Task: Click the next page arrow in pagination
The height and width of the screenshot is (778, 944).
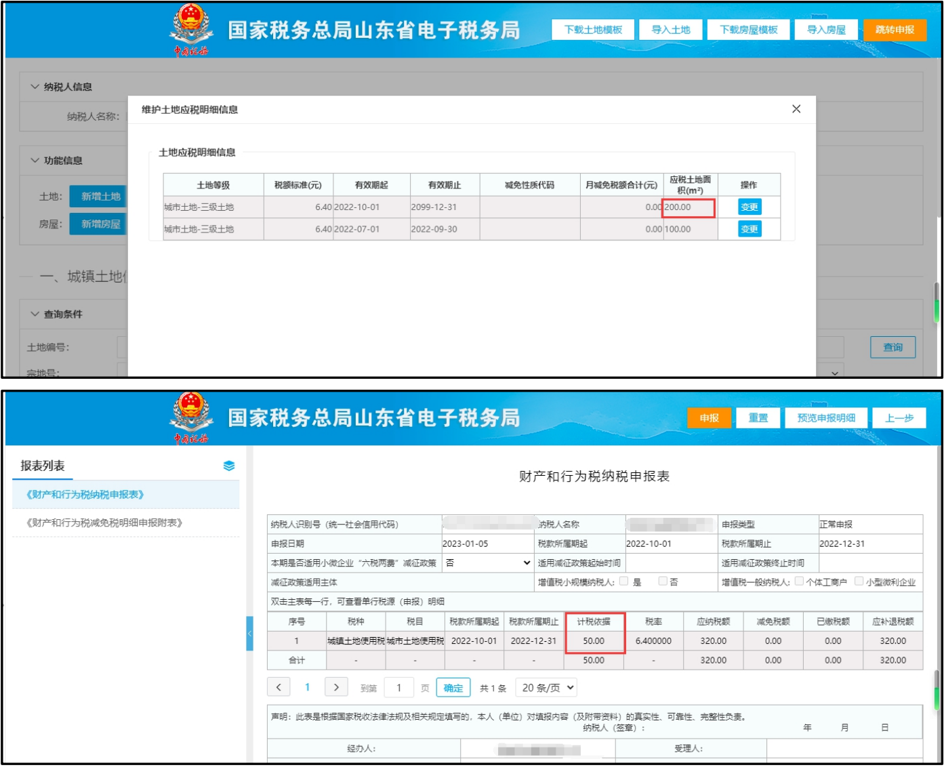Action: (336, 687)
